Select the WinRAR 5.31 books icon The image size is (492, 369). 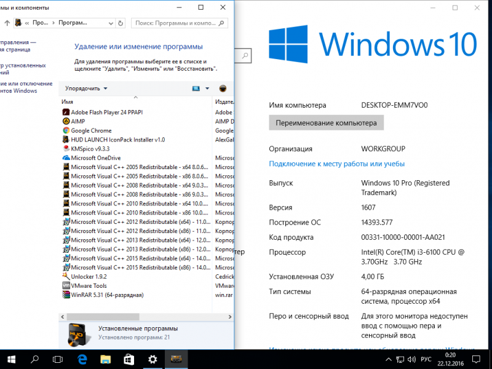[66, 295]
